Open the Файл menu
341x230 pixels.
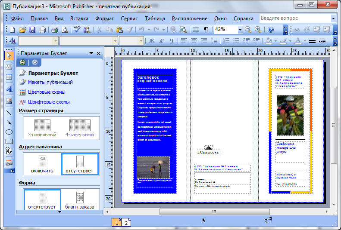(x=17, y=18)
